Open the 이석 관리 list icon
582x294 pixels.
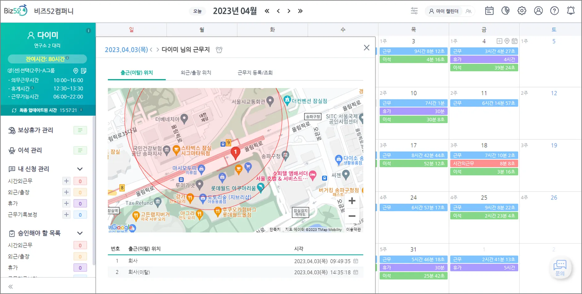click(x=80, y=151)
